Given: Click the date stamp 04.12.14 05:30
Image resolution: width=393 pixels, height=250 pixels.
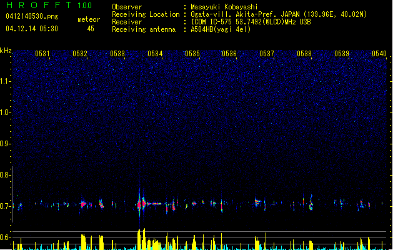Looking at the screenshot, I should point(32,29).
